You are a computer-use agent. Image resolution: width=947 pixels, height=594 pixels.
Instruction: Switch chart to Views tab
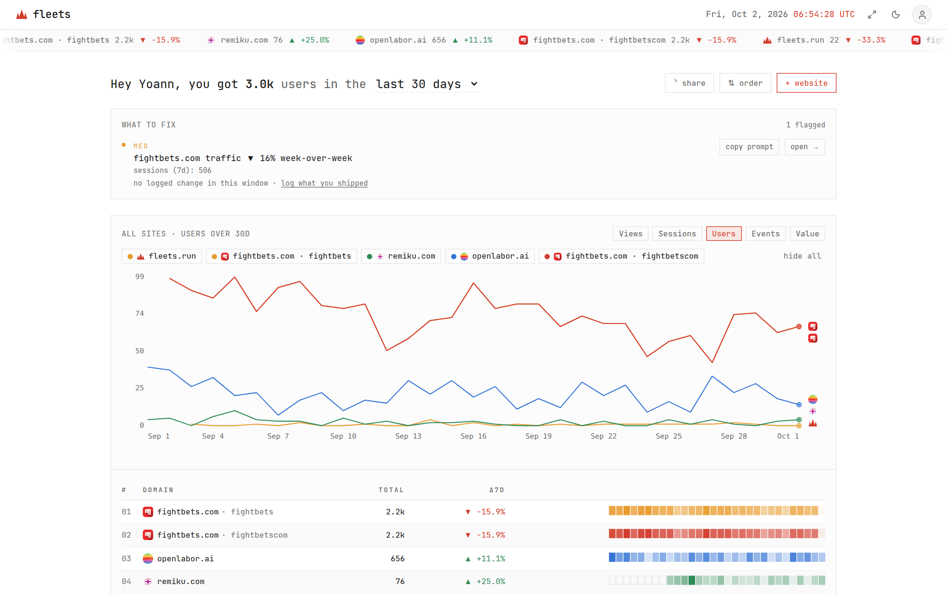(631, 234)
